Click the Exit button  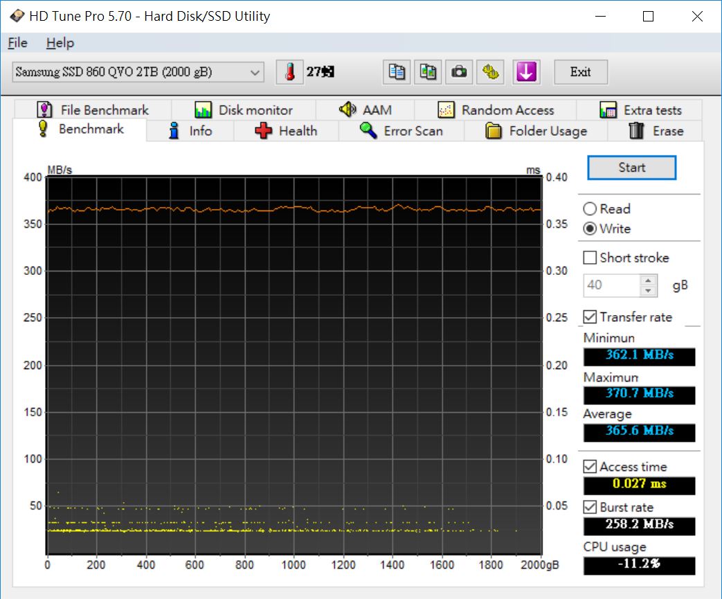coord(580,72)
